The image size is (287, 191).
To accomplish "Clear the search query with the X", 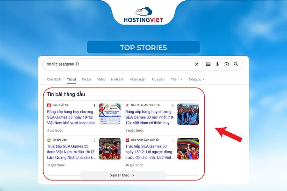I will (x=197, y=64).
